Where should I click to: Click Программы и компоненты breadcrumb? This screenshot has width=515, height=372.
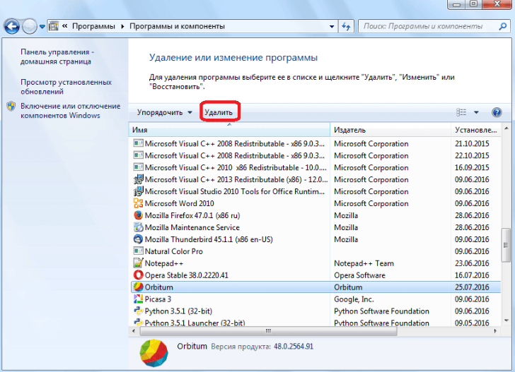177,26
